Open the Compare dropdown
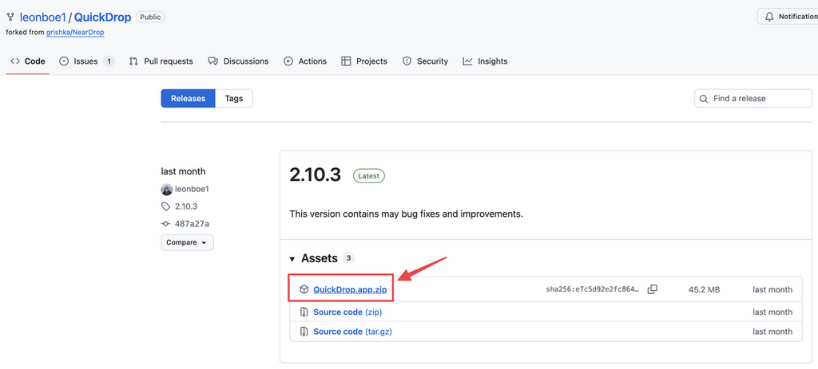Image resolution: width=818 pixels, height=369 pixels. tap(187, 242)
